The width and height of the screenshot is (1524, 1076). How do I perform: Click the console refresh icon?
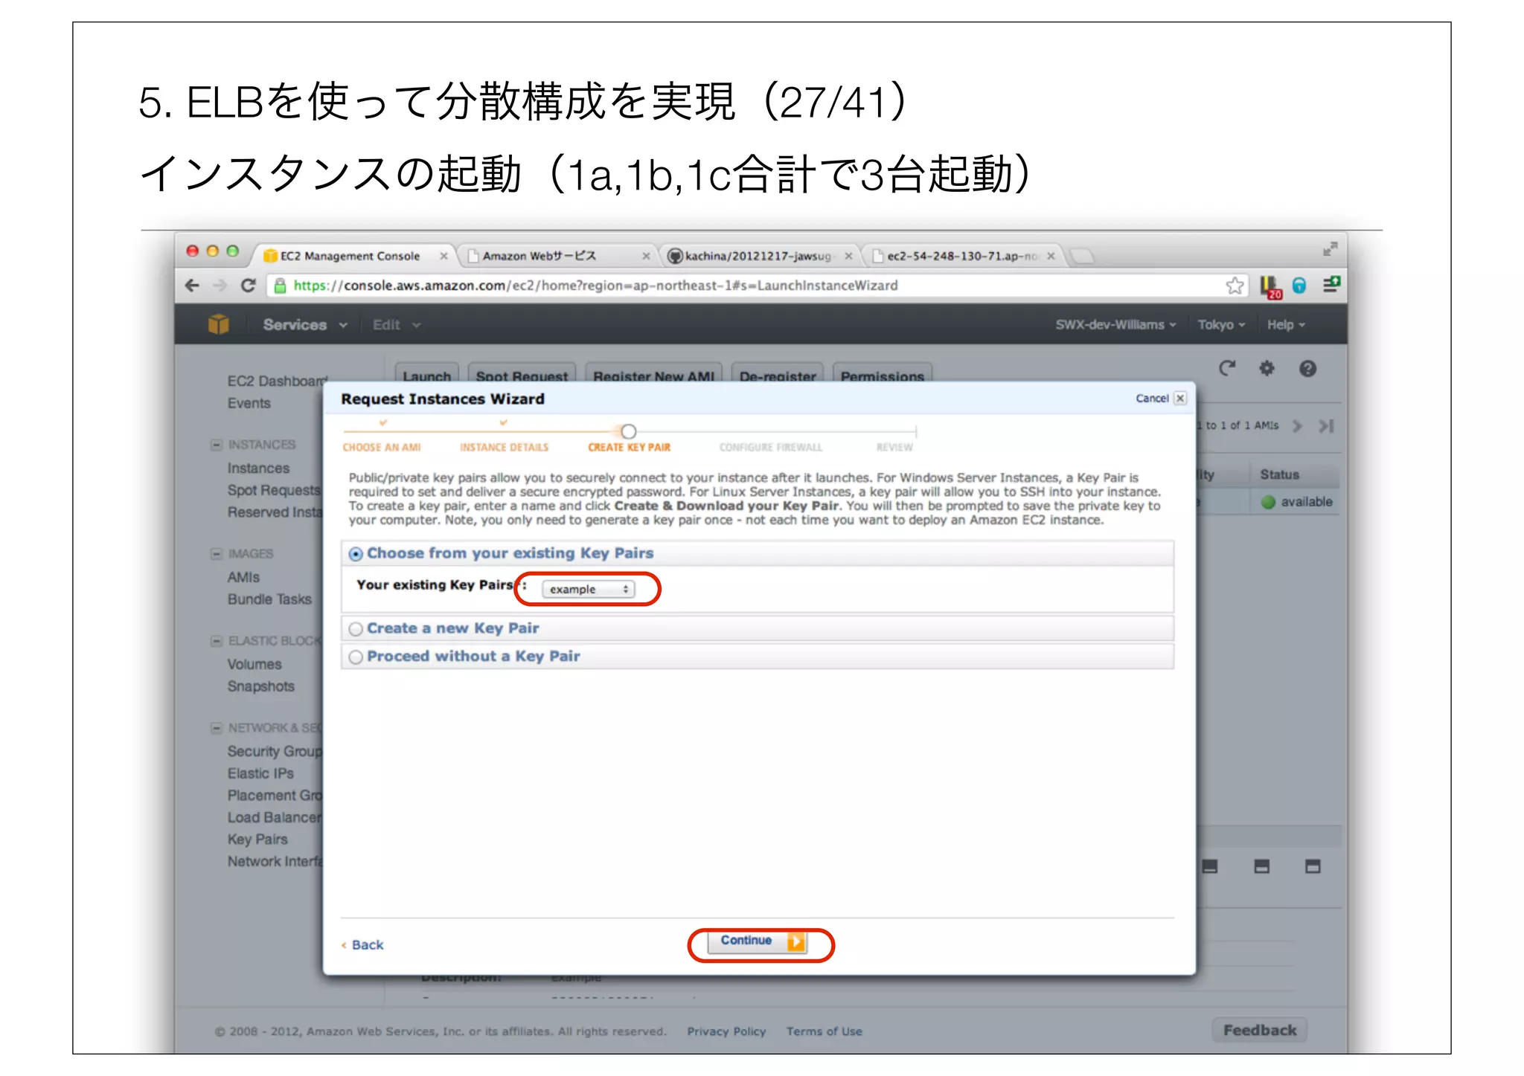coord(1227,368)
